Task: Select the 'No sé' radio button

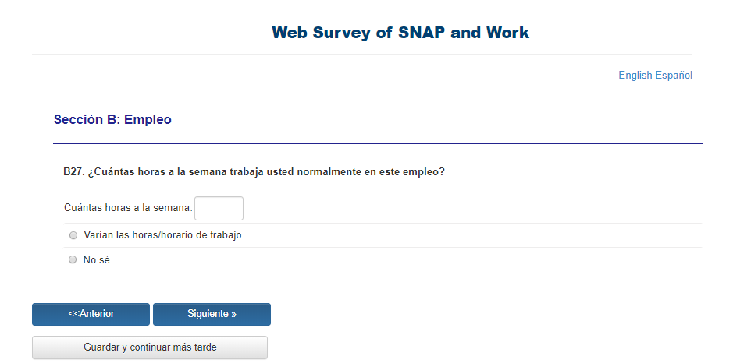Action: point(73,260)
